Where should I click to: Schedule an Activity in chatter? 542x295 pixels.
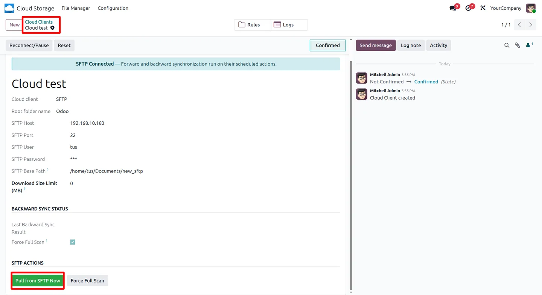(438, 45)
